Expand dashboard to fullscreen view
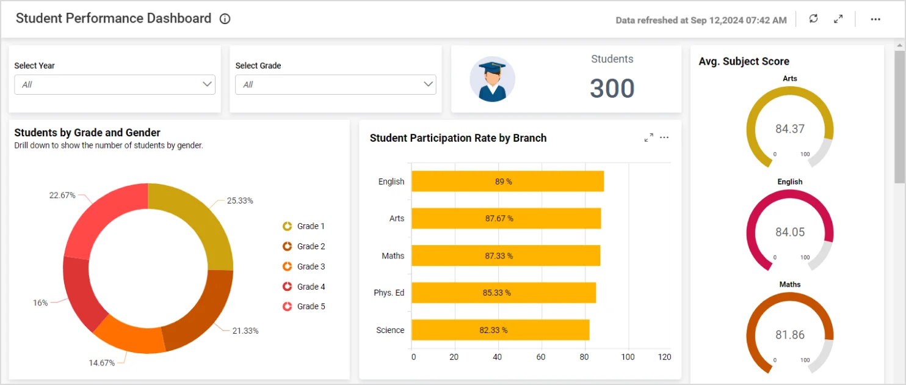Viewport: 906px width, 385px height. [x=838, y=19]
